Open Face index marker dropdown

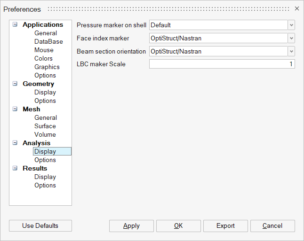pyautogui.click(x=291, y=38)
